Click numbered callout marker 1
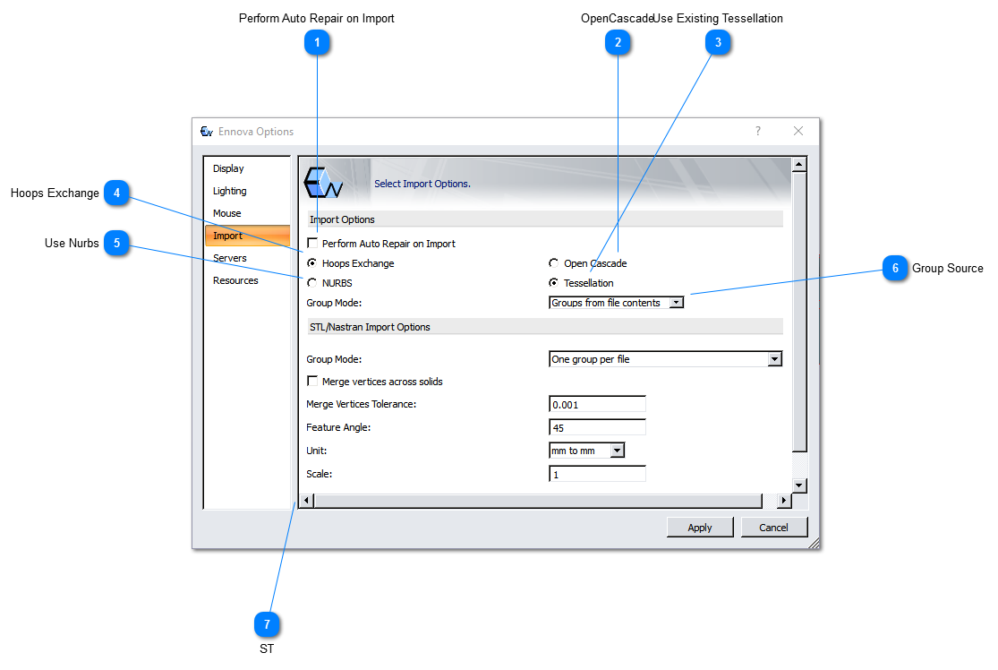998x670 pixels. [317, 42]
